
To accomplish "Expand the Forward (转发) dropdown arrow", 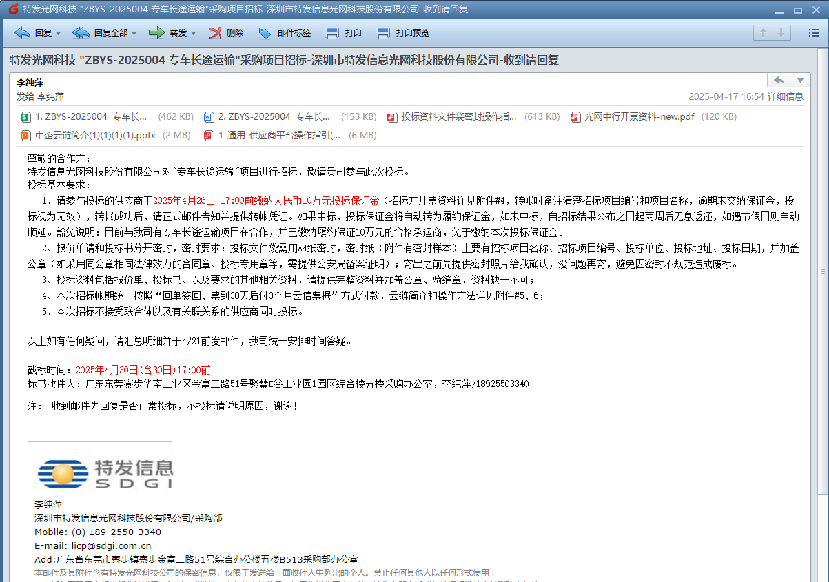I will (194, 33).
